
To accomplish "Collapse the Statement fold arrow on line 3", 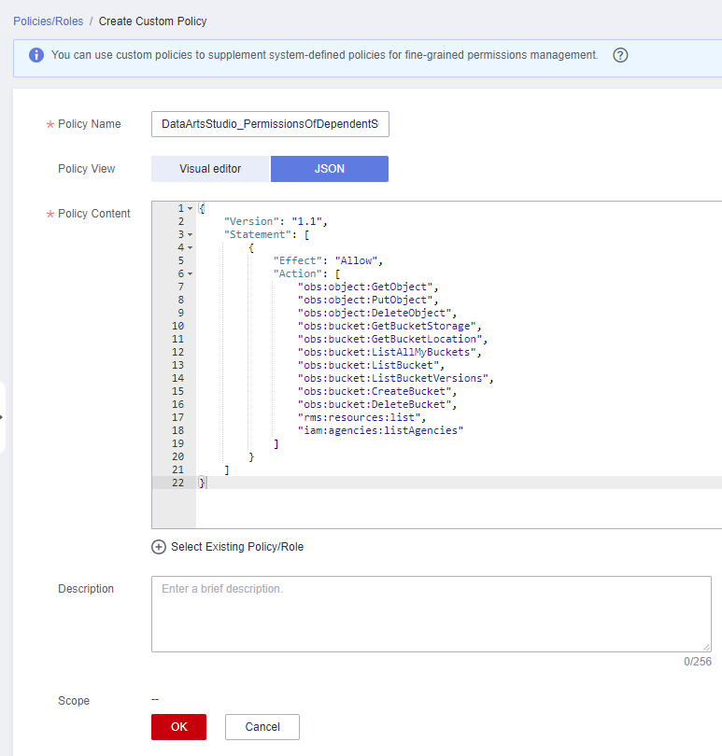I will [191, 235].
